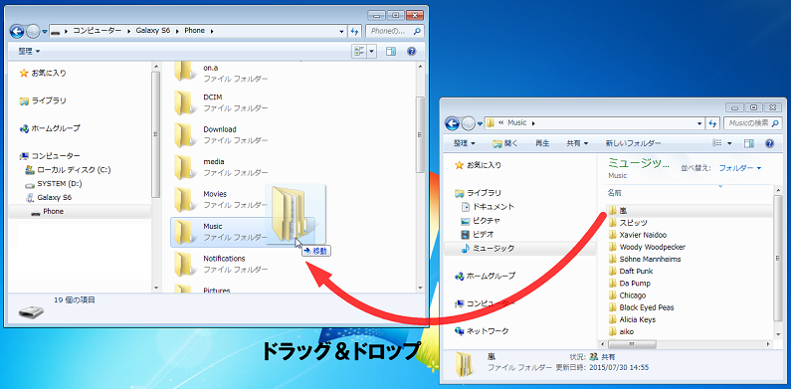Click refresh icon in Phone window address bar
The width and height of the screenshot is (791, 389).
[354, 31]
